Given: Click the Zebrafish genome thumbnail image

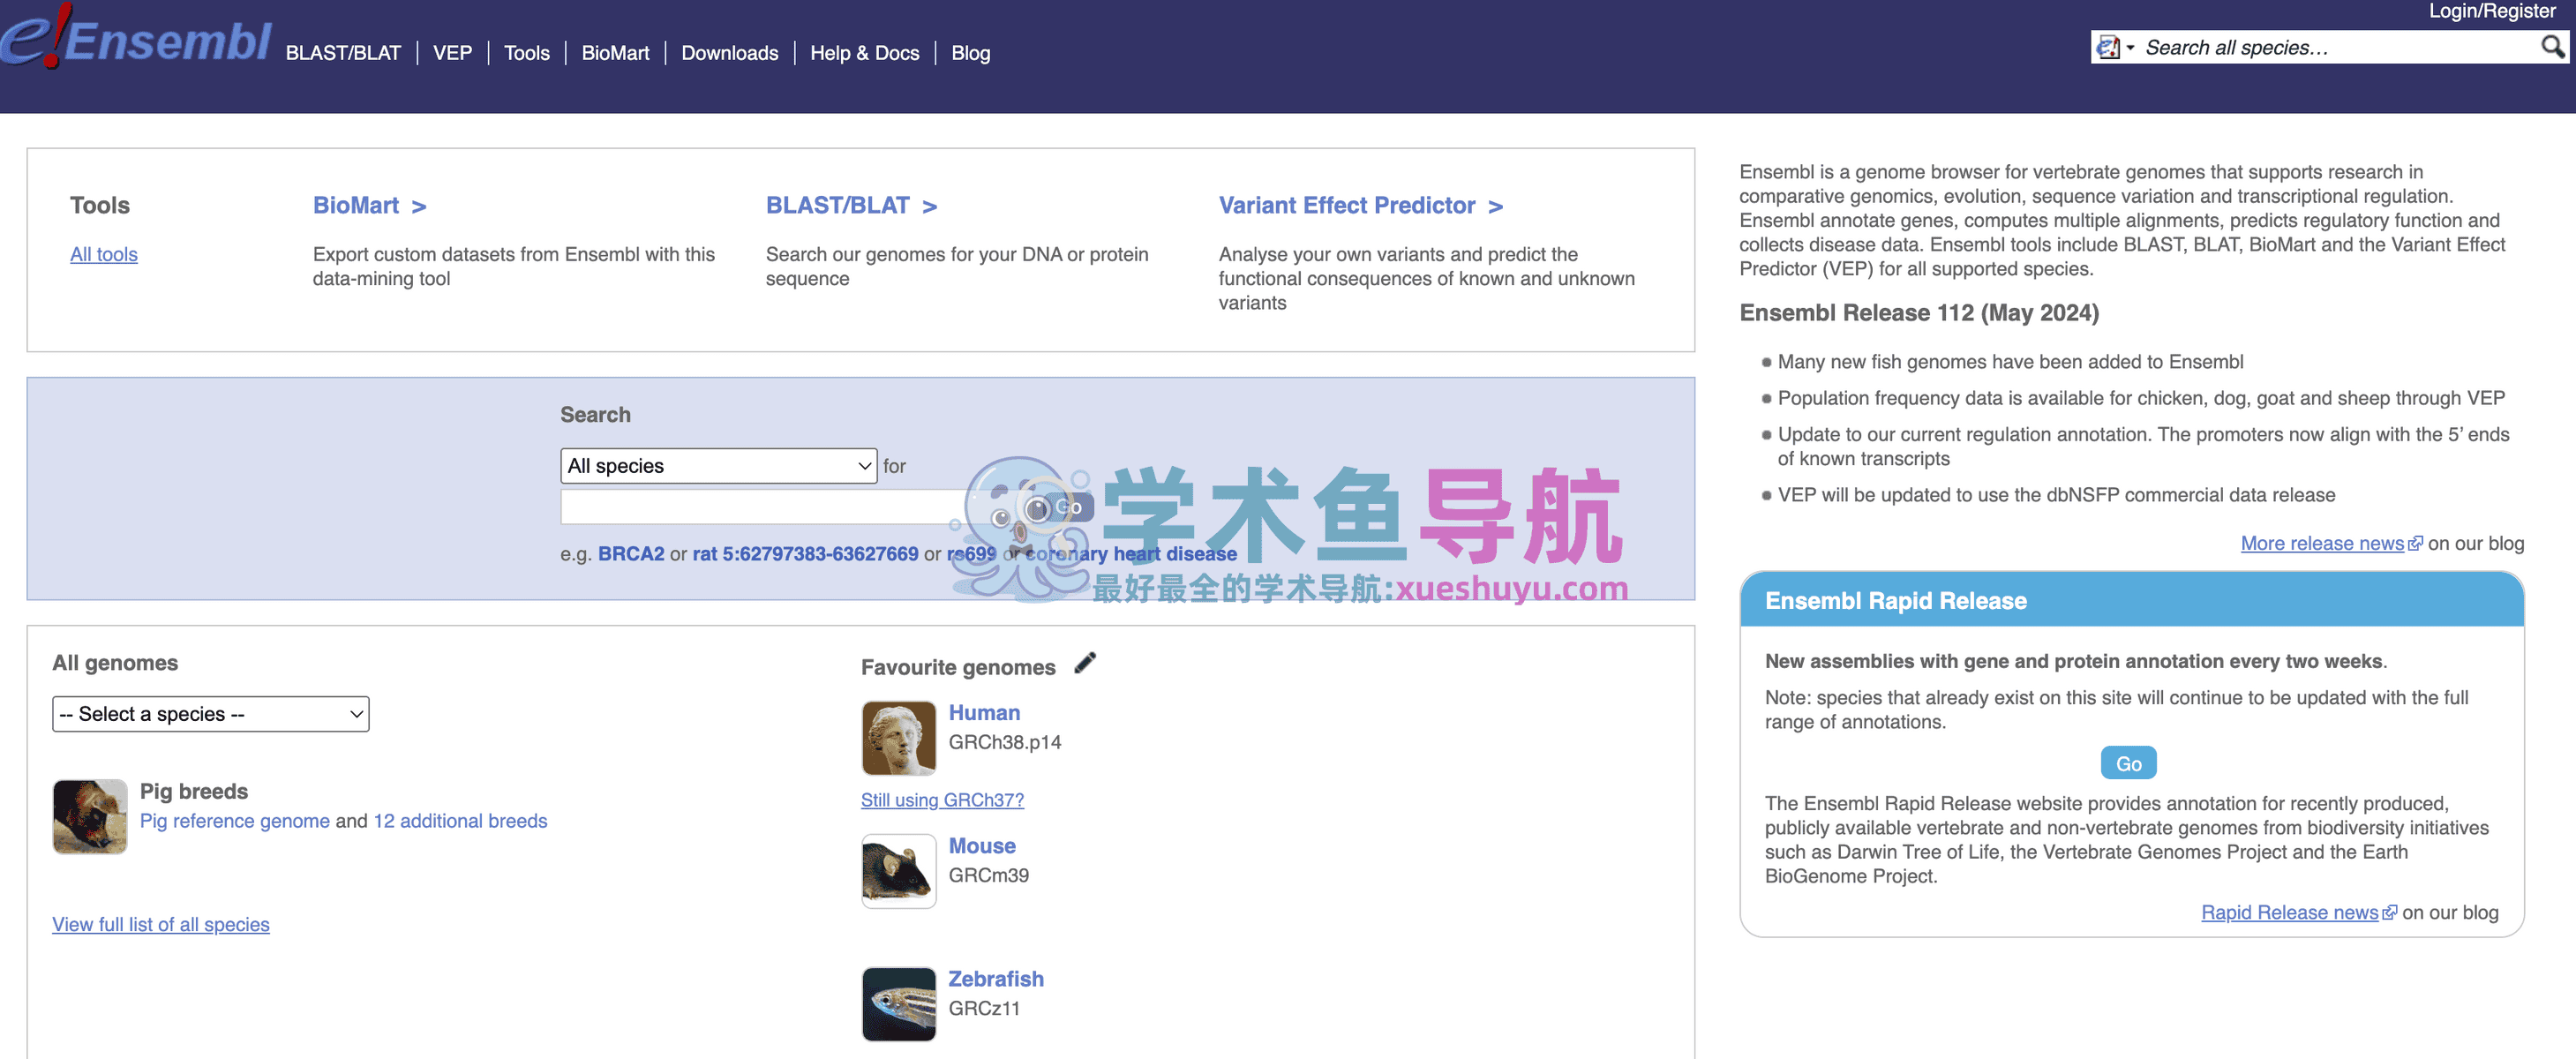Looking at the screenshot, I should click(x=898, y=1004).
